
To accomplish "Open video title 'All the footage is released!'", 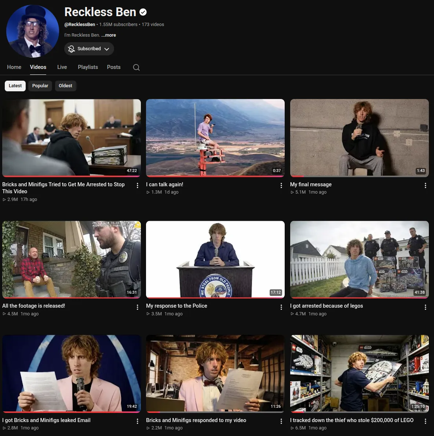I will point(34,306).
